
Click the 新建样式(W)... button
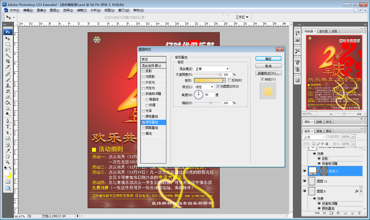[x=268, y=73]
